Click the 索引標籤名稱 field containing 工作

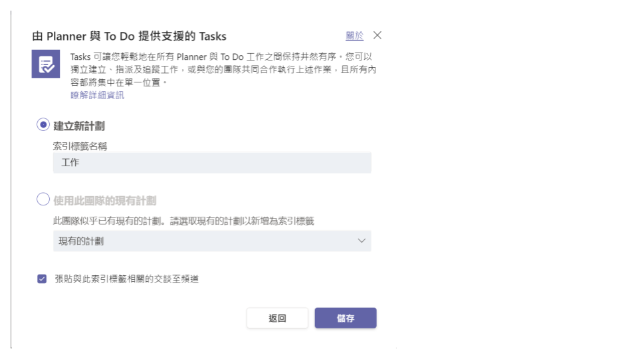click(x=211, y=162)
